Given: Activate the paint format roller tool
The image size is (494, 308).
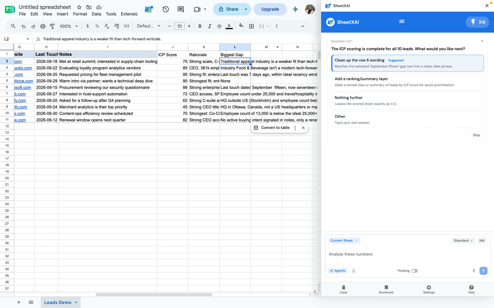Looking at the screenshot, I should (52, 26).
